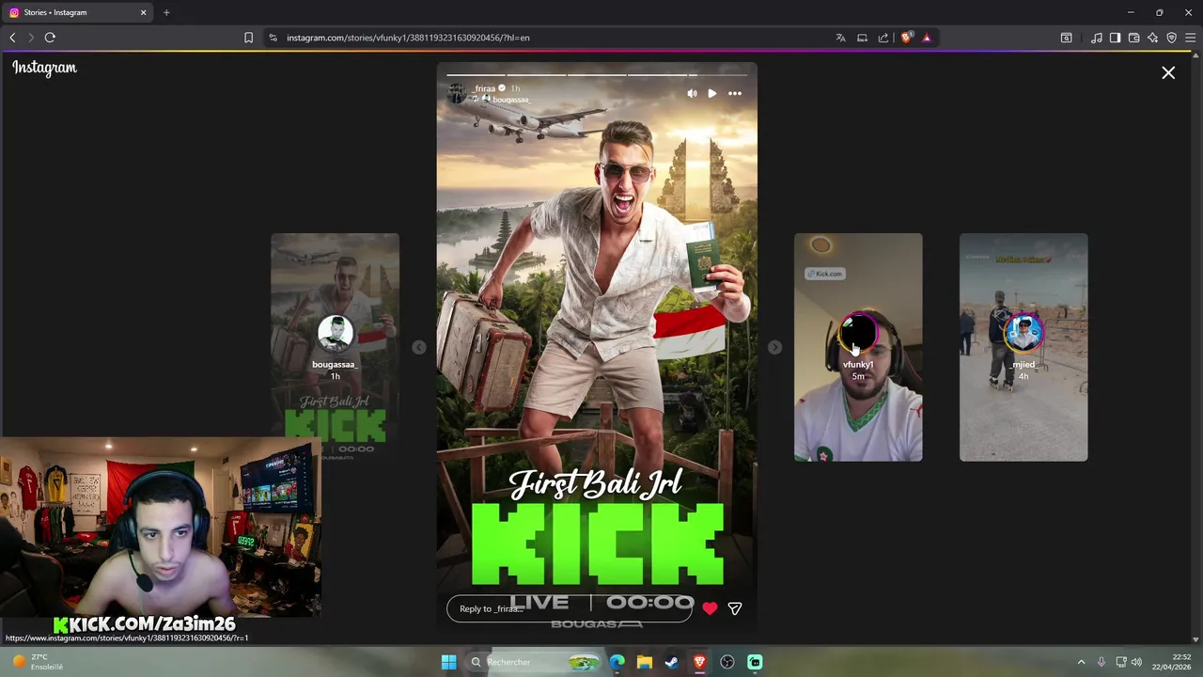Screen dimensions: 1203x677
Task: Open the network icon in system tray
Action: 1120,662
